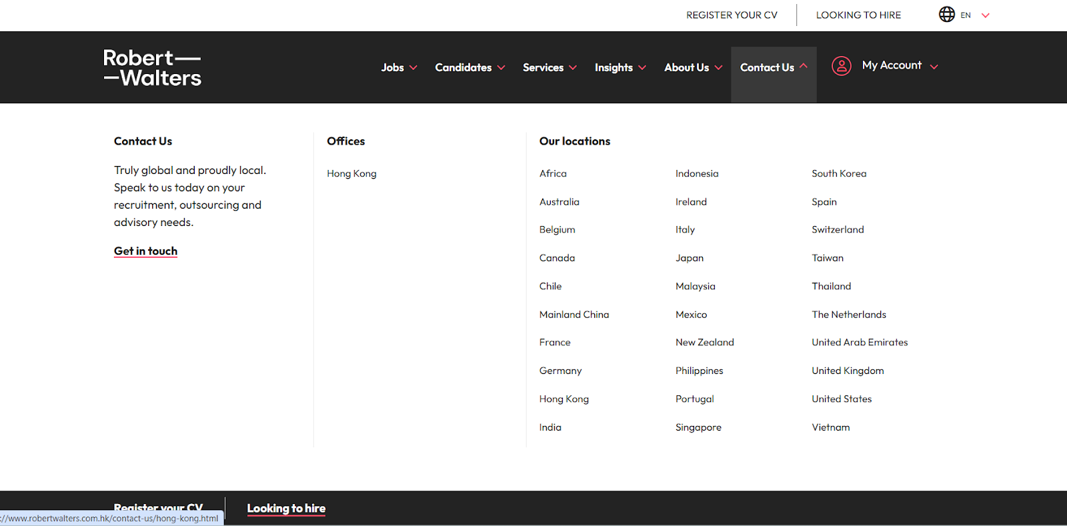Image resolution: width=1067 pixels, height=526 pixels.
Task: Select the South Korea location
Action: (839, 173)
